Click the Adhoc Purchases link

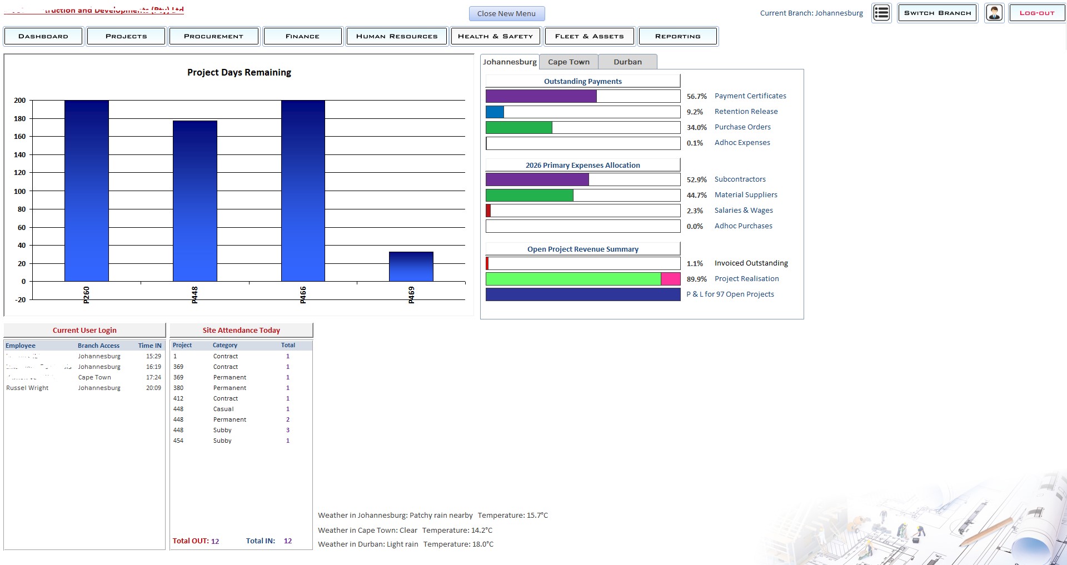coord(743,226)
